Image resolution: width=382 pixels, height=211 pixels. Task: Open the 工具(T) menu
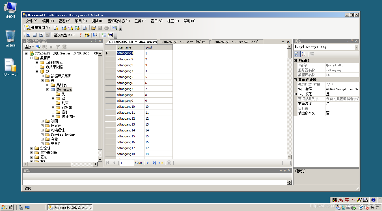(140, 21)
